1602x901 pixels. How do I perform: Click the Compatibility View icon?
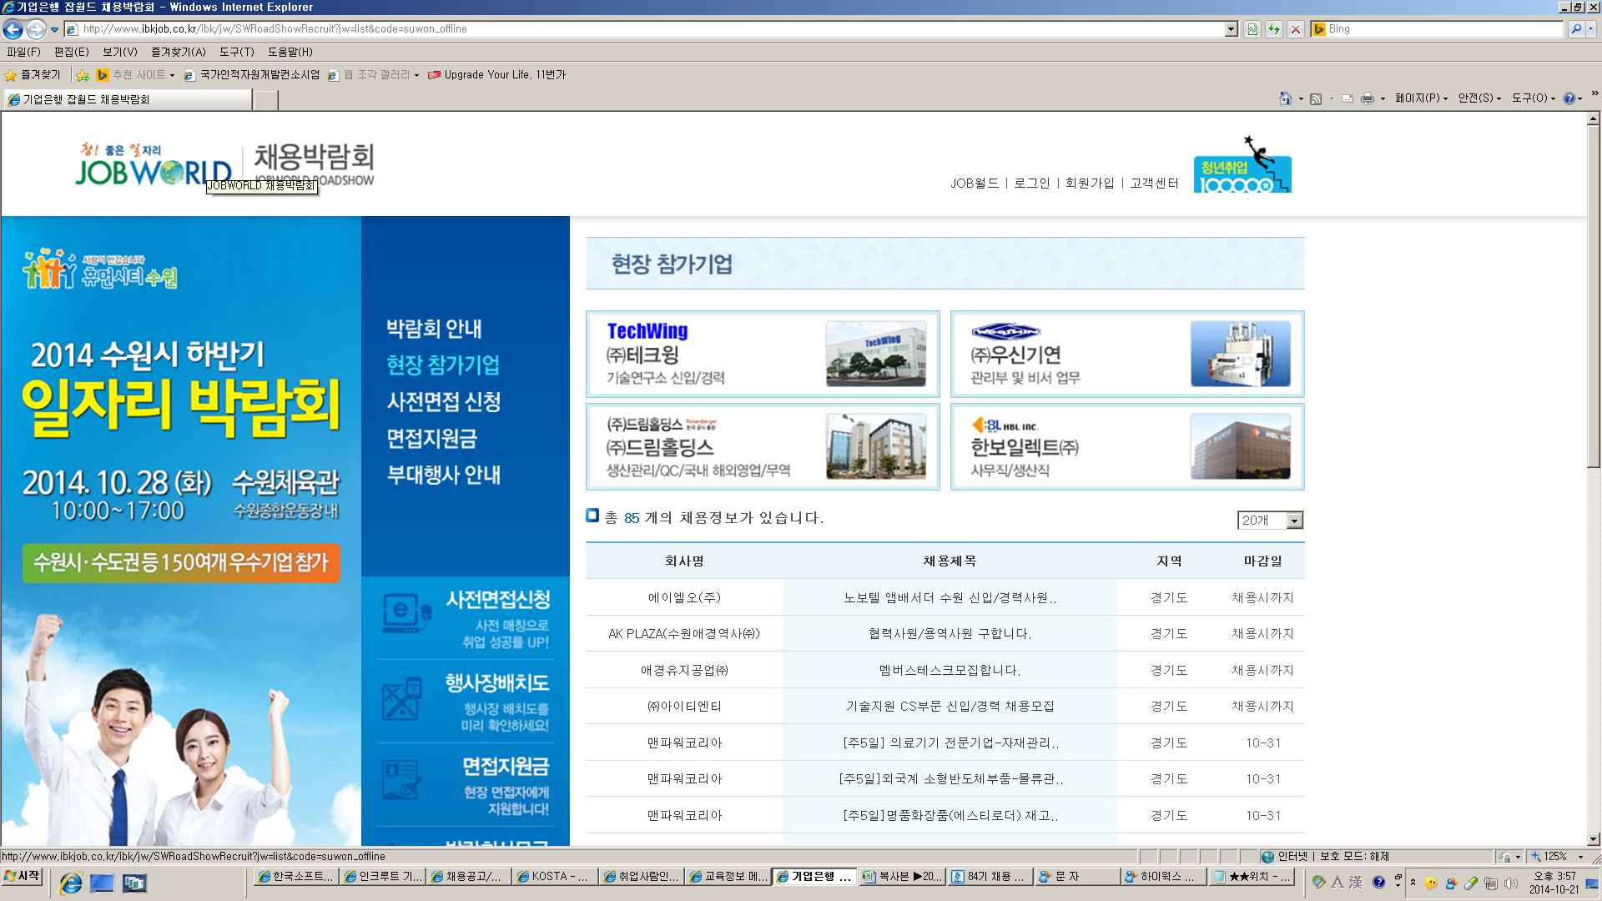pos(1252,29)
